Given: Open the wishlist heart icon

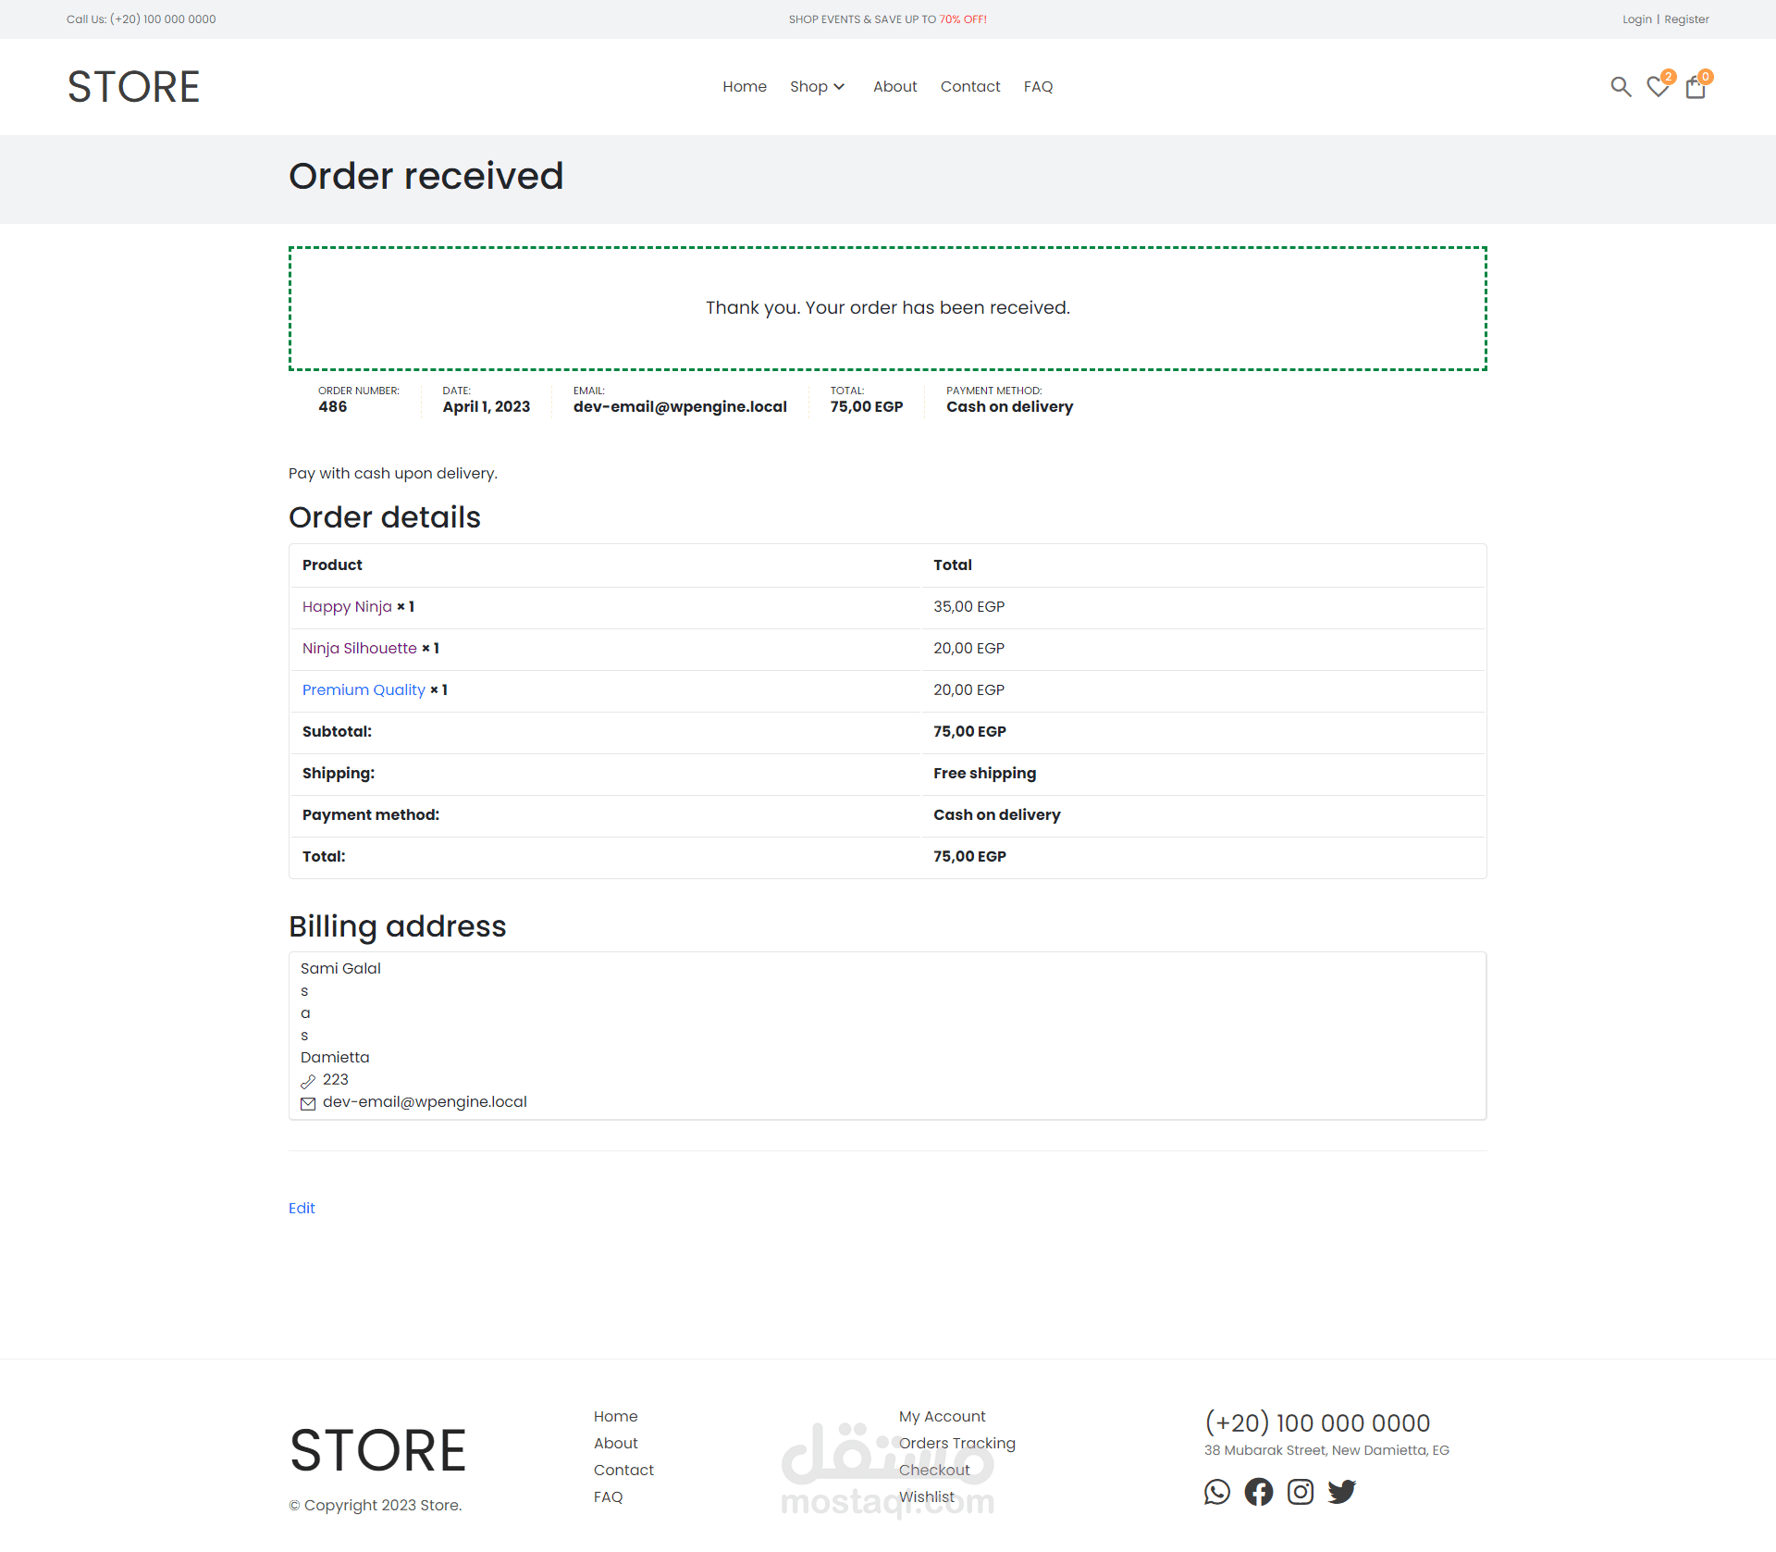Looking at the screenshot, I should [x=1658, y=87].
